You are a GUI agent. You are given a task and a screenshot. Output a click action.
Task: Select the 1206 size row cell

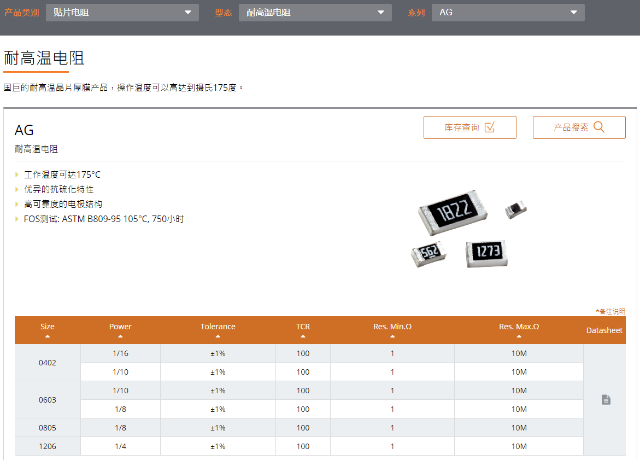click(48, 446)
